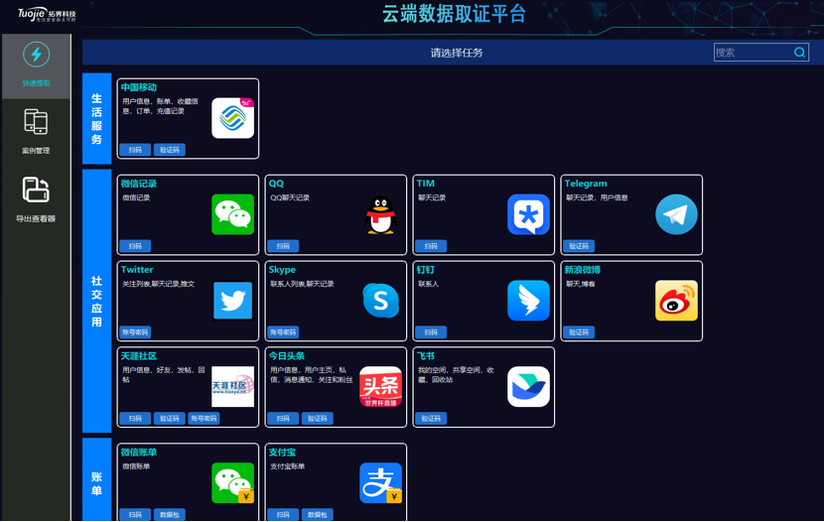Select the 微信账单 WeChat wallet icon
Screen dimensions: 824x522
click(232, 482)
